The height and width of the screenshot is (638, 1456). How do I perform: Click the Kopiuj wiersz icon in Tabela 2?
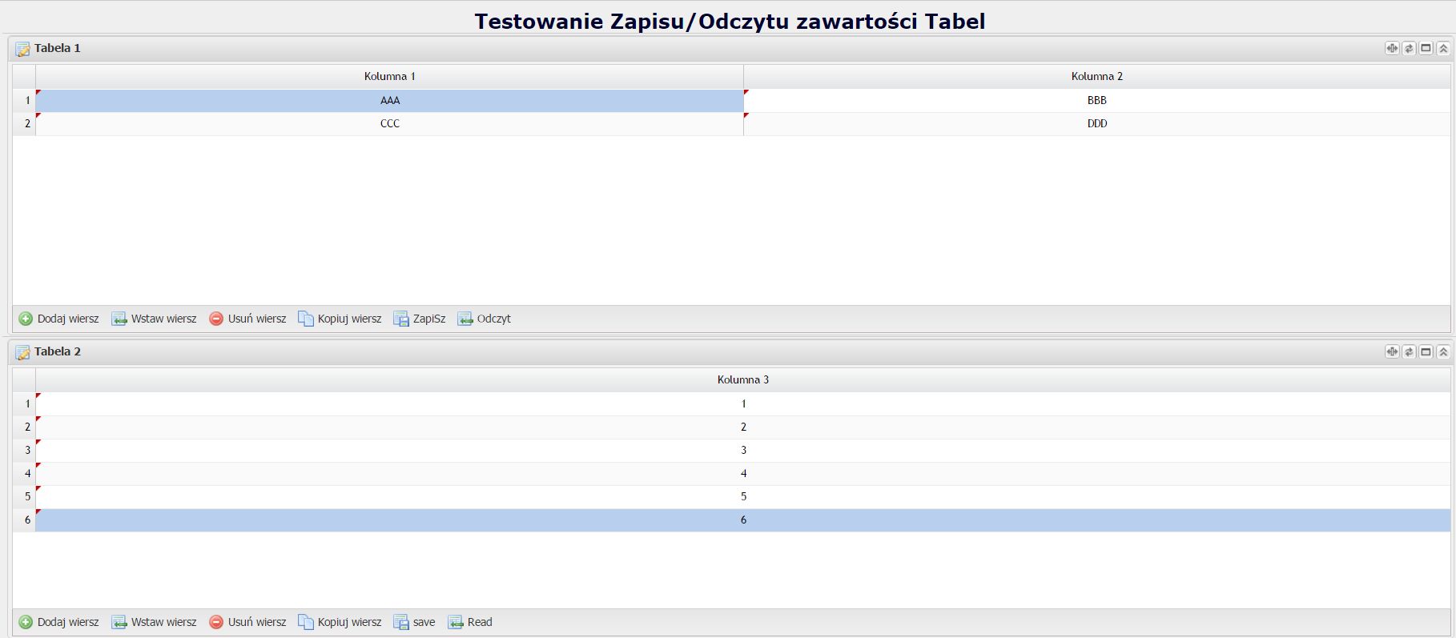(306, 622)
